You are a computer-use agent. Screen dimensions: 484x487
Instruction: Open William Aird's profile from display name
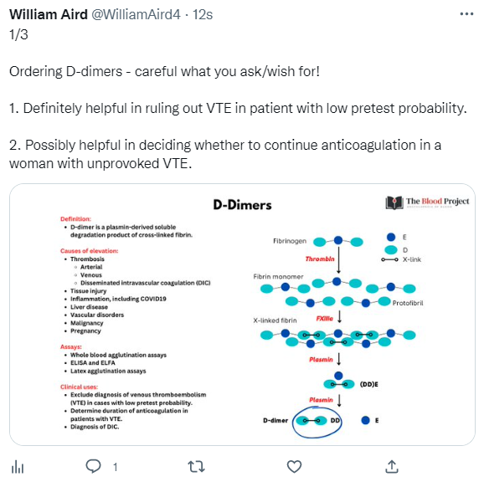pyautogui.click(x=49, y=14)
